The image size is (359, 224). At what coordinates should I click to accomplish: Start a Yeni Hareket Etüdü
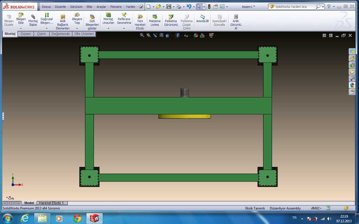140,22
